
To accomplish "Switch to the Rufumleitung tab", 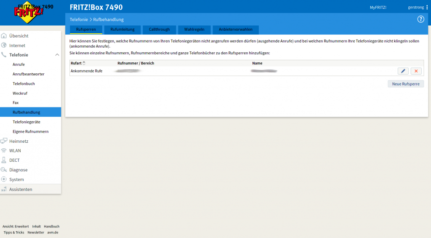I will click(x=122, y=29).
